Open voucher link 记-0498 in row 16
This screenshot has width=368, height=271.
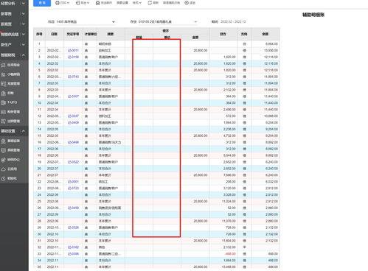click(x=73, y=142)
